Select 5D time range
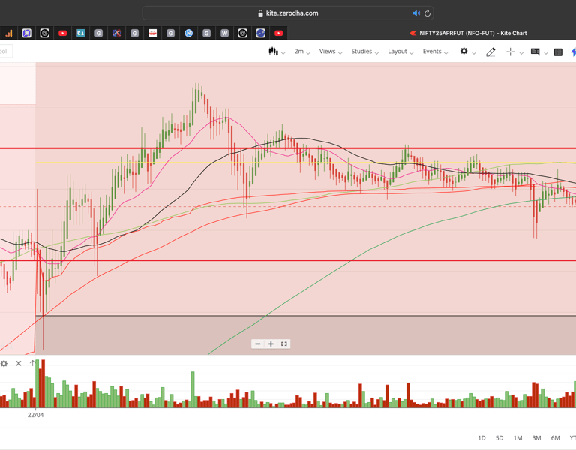 click(x=499, y=438)
